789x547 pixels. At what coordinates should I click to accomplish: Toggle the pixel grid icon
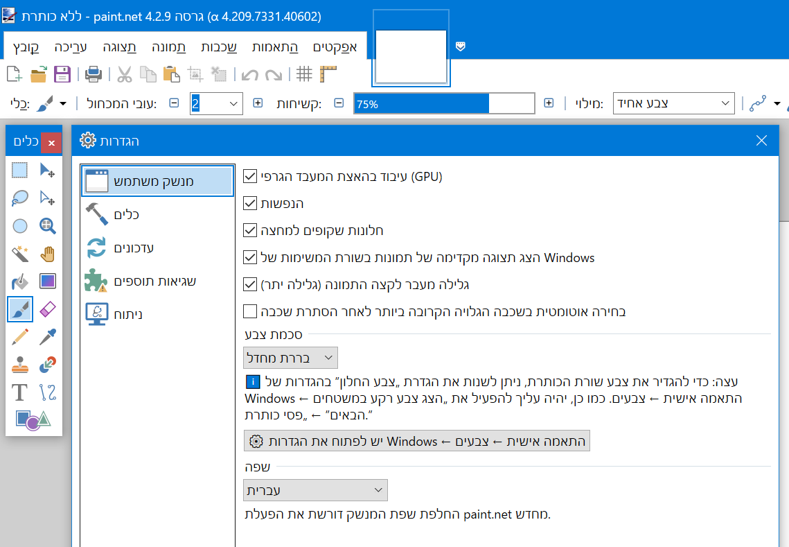click(304, 74)
